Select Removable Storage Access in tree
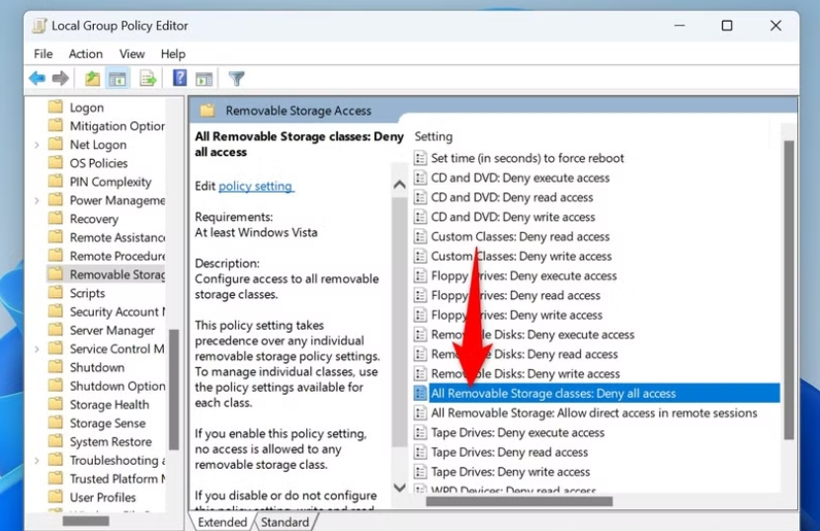 click(118, 274)
